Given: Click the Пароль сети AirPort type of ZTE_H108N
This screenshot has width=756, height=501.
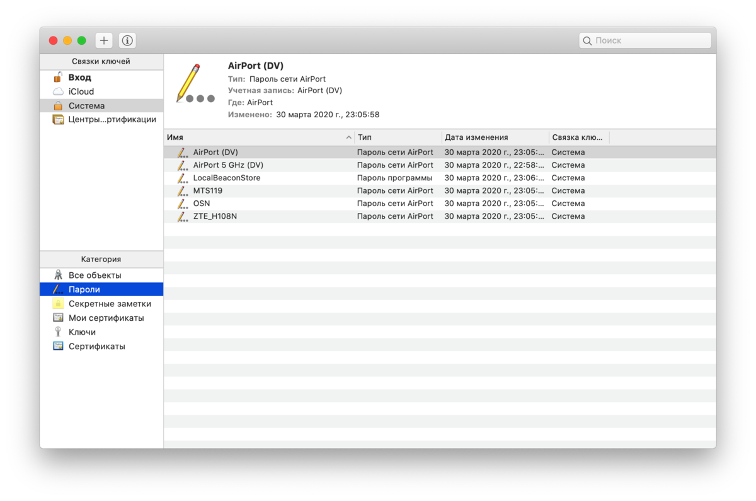Looking at the screenshot, I should pos(395,216).
